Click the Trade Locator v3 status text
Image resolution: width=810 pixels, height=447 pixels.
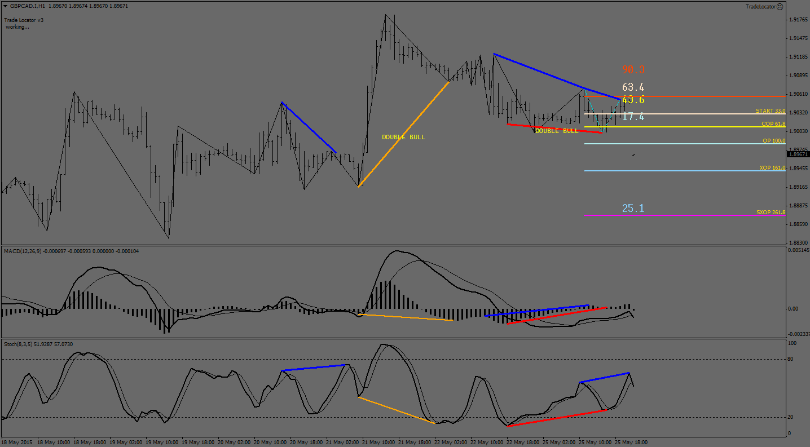(24, 20)
